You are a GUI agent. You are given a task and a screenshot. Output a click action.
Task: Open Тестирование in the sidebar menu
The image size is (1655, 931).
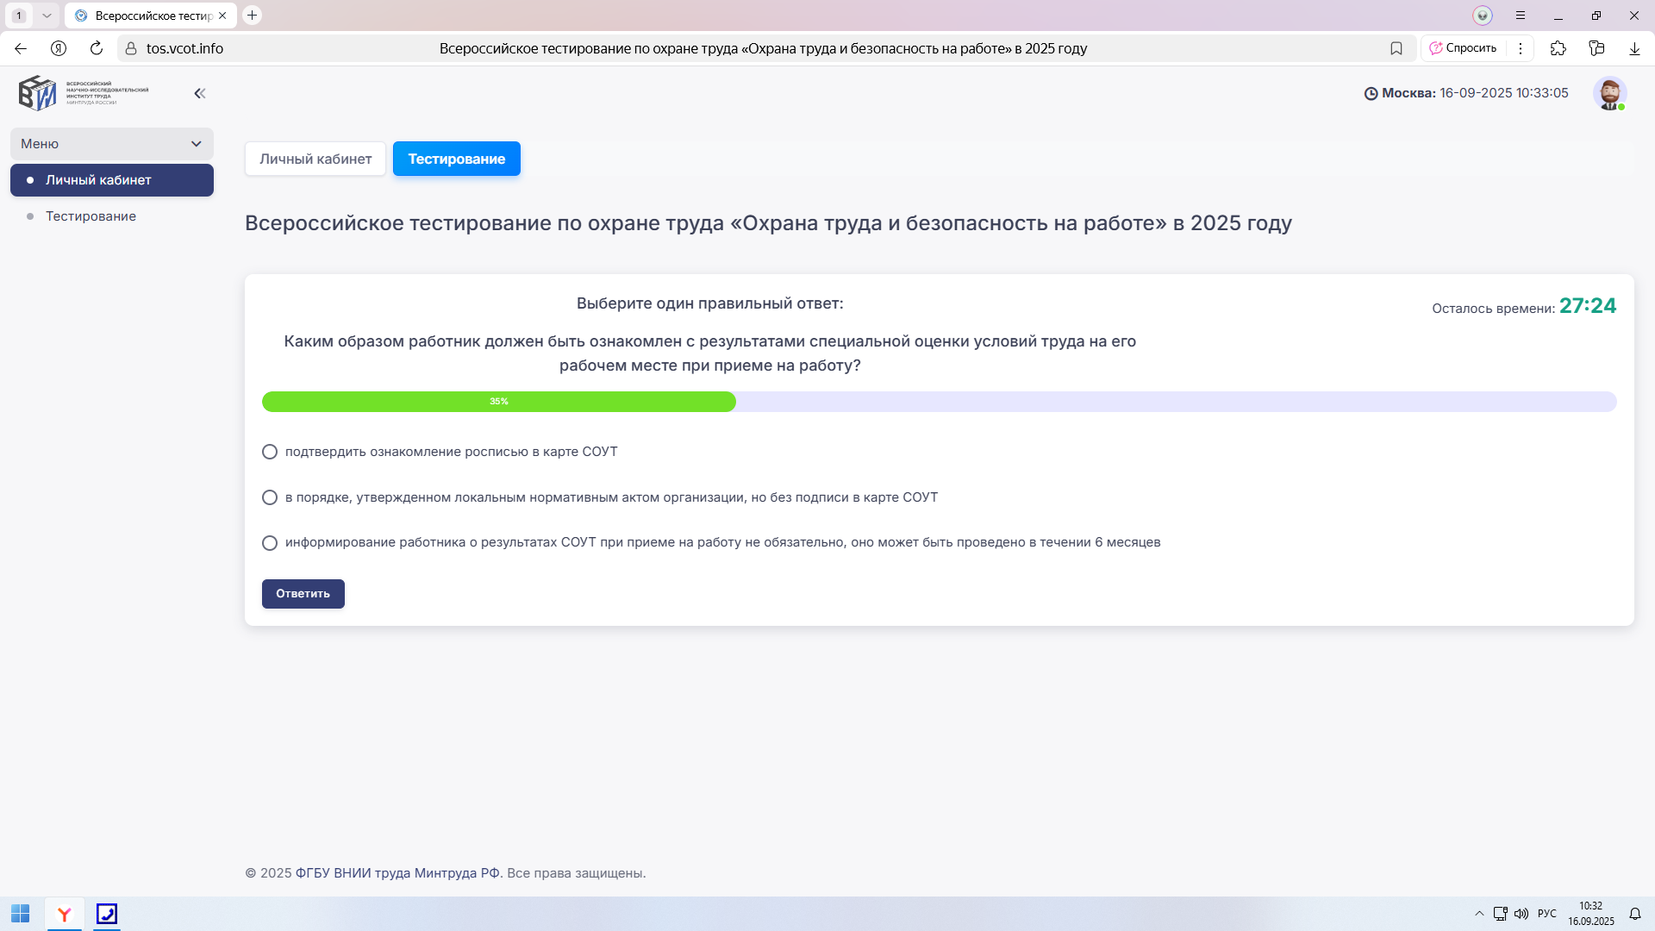[x=91, y=216]
